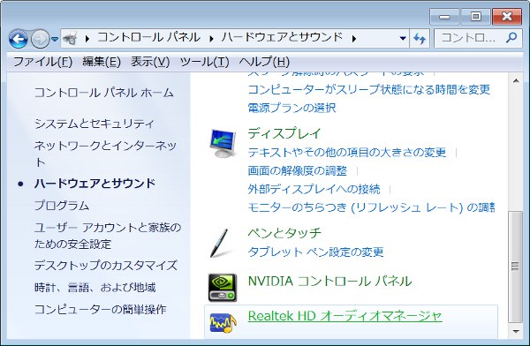Go to コントロール パネル ホーム

click(104, 93)
